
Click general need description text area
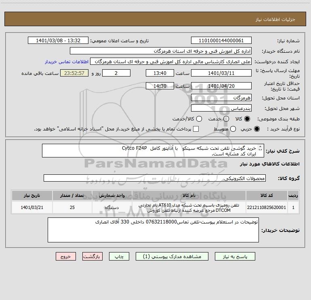[153, 151]
